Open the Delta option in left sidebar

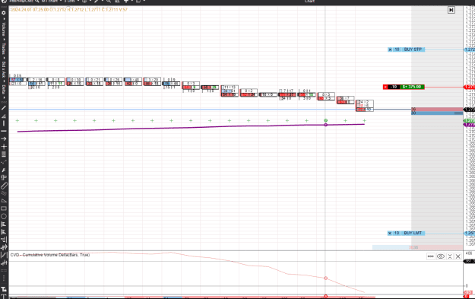4,89
